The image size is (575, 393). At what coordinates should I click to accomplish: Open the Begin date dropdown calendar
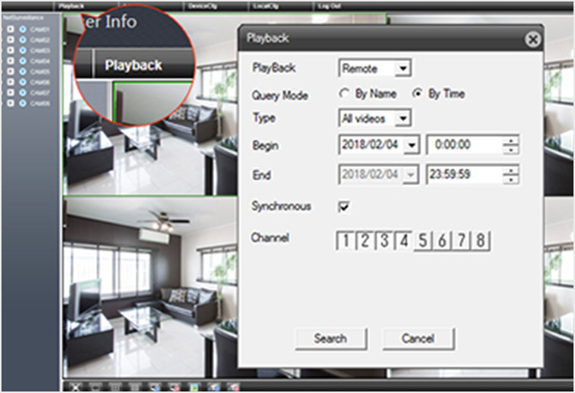[412, 145]
